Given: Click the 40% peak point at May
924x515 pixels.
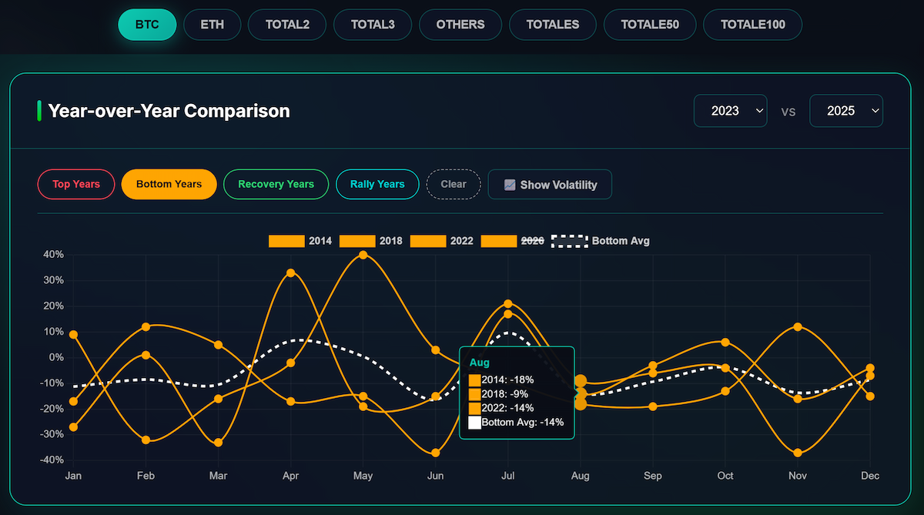Looking at the screenshot, I should click(x=363, y=255).
